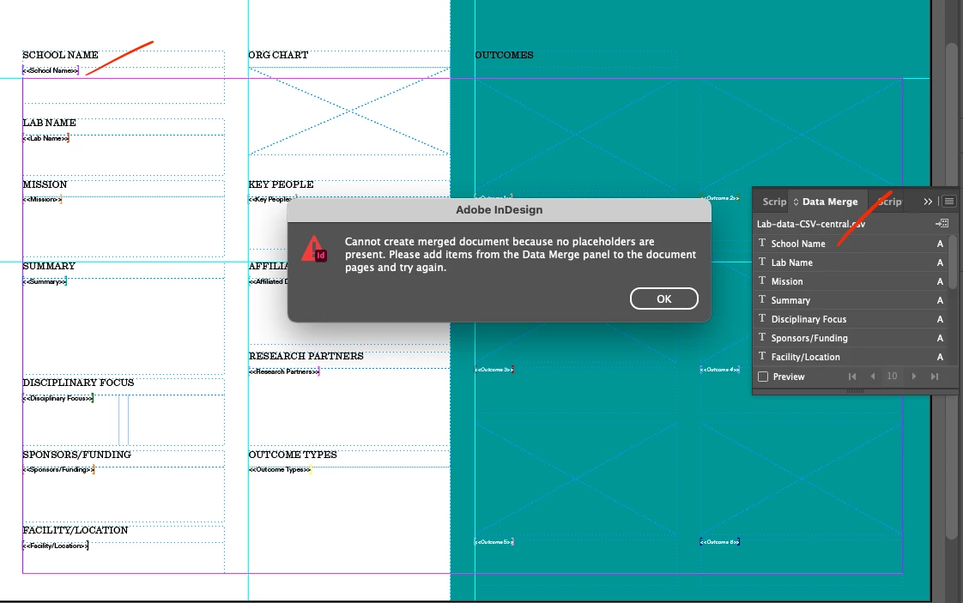Click the SPONSORS/FUNDING heading
The height and width of the screenshot is (603, 963).
pos(76,455)
